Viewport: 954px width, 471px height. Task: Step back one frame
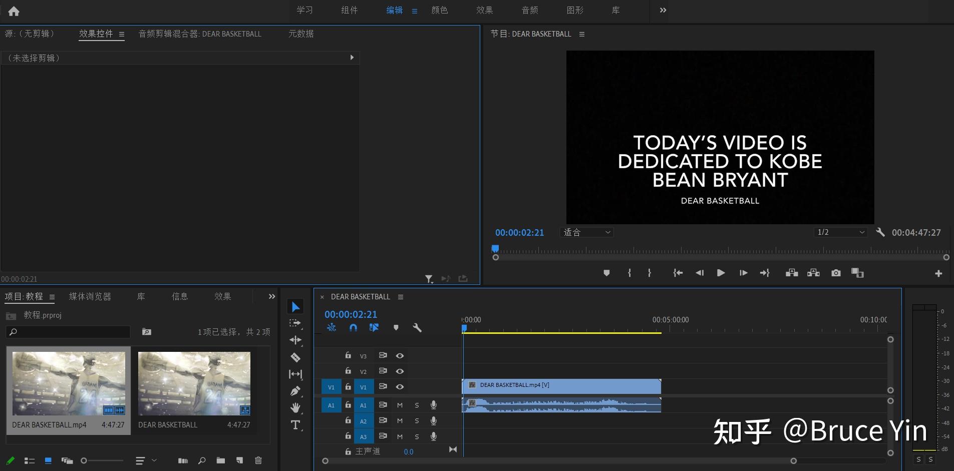tap(700, 273)
